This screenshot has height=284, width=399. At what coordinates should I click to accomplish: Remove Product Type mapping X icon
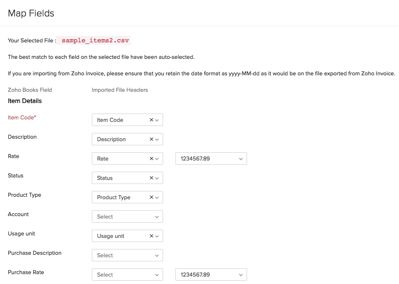point(151,197)
